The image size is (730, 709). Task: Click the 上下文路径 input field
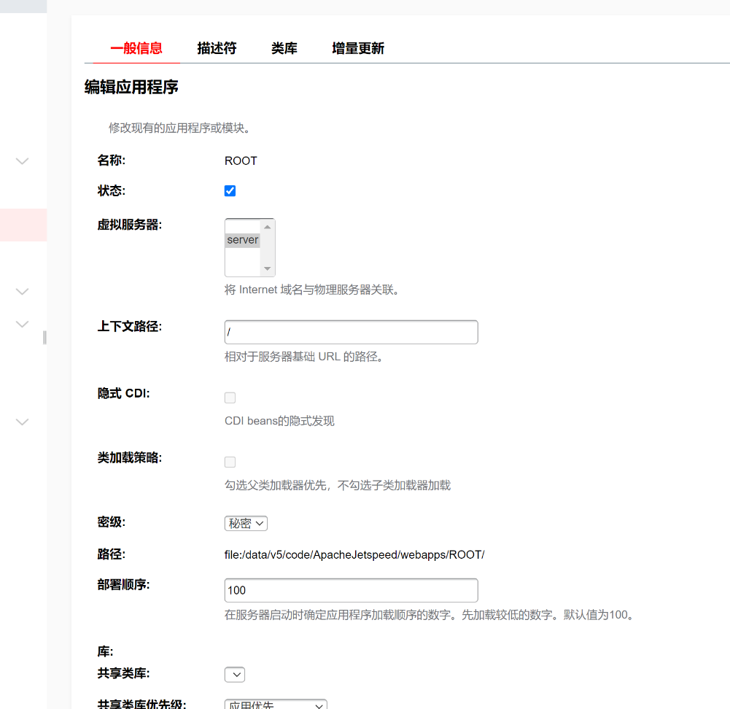[x=351, y=332]
